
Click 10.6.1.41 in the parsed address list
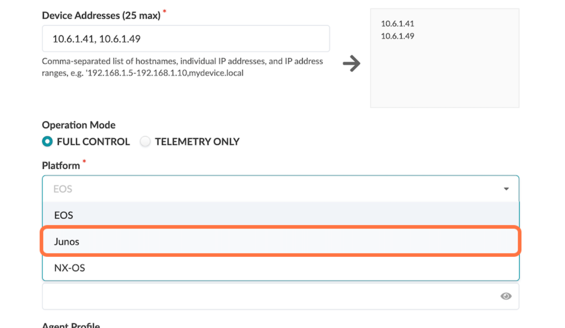click(397, 24)
